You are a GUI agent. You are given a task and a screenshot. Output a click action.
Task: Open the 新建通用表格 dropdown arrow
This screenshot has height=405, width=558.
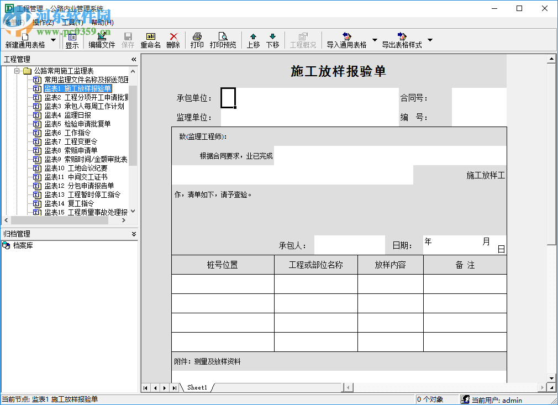[52, 39]
